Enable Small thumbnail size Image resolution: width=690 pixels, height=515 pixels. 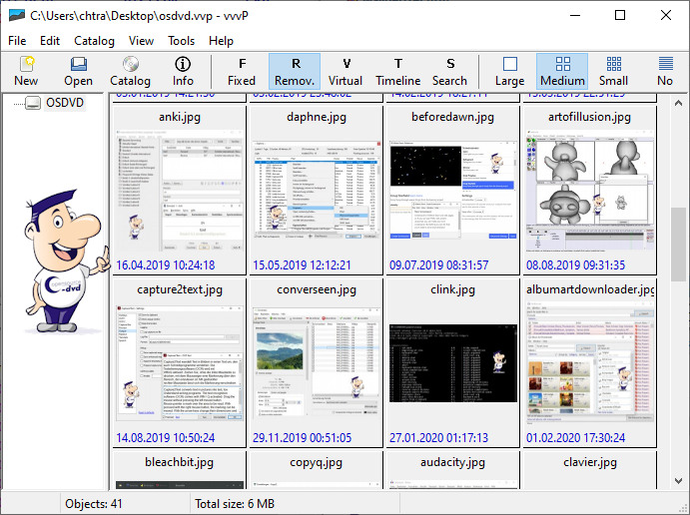(613, 71)
